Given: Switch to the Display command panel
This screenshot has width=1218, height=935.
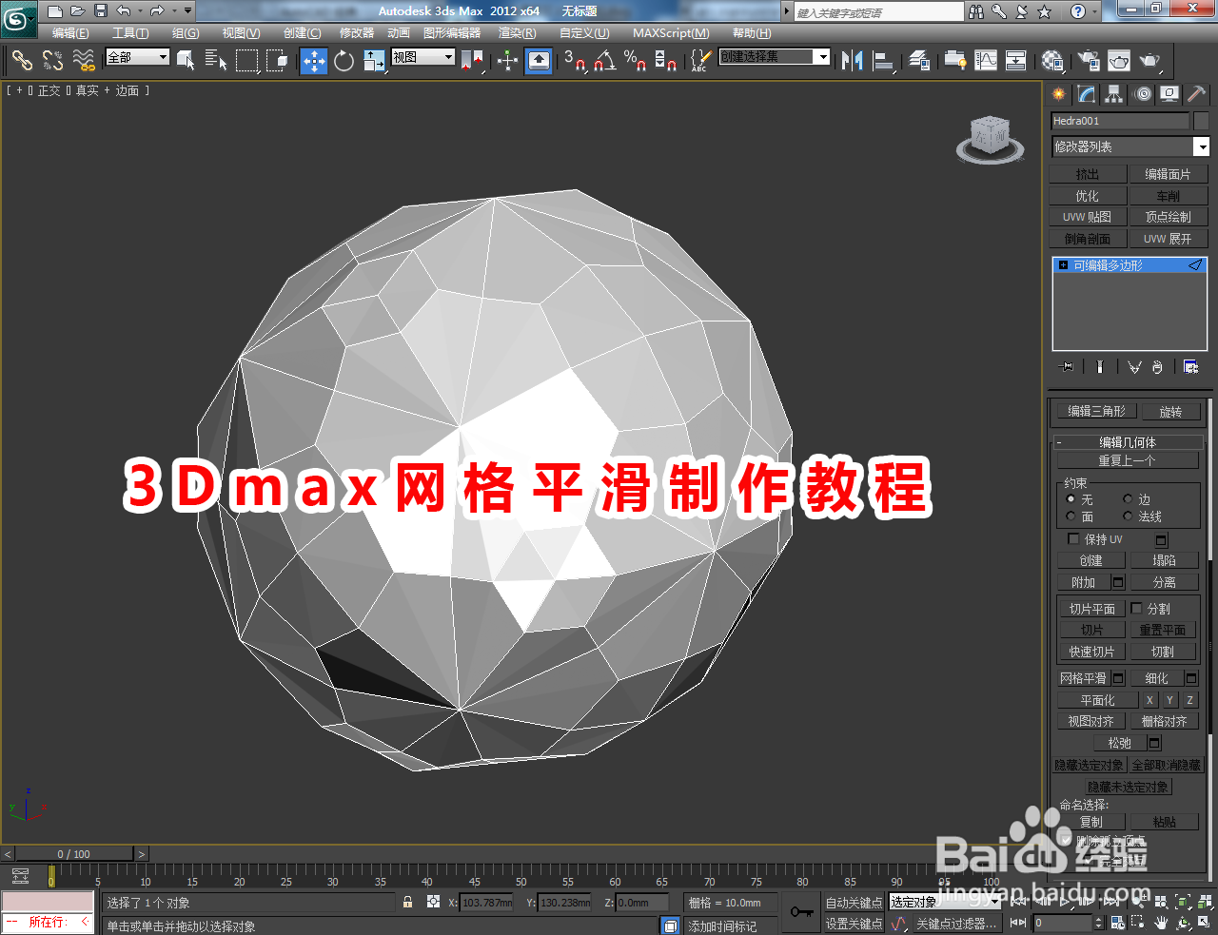Looking at the screenshot, I should [x=1169, y=94].
